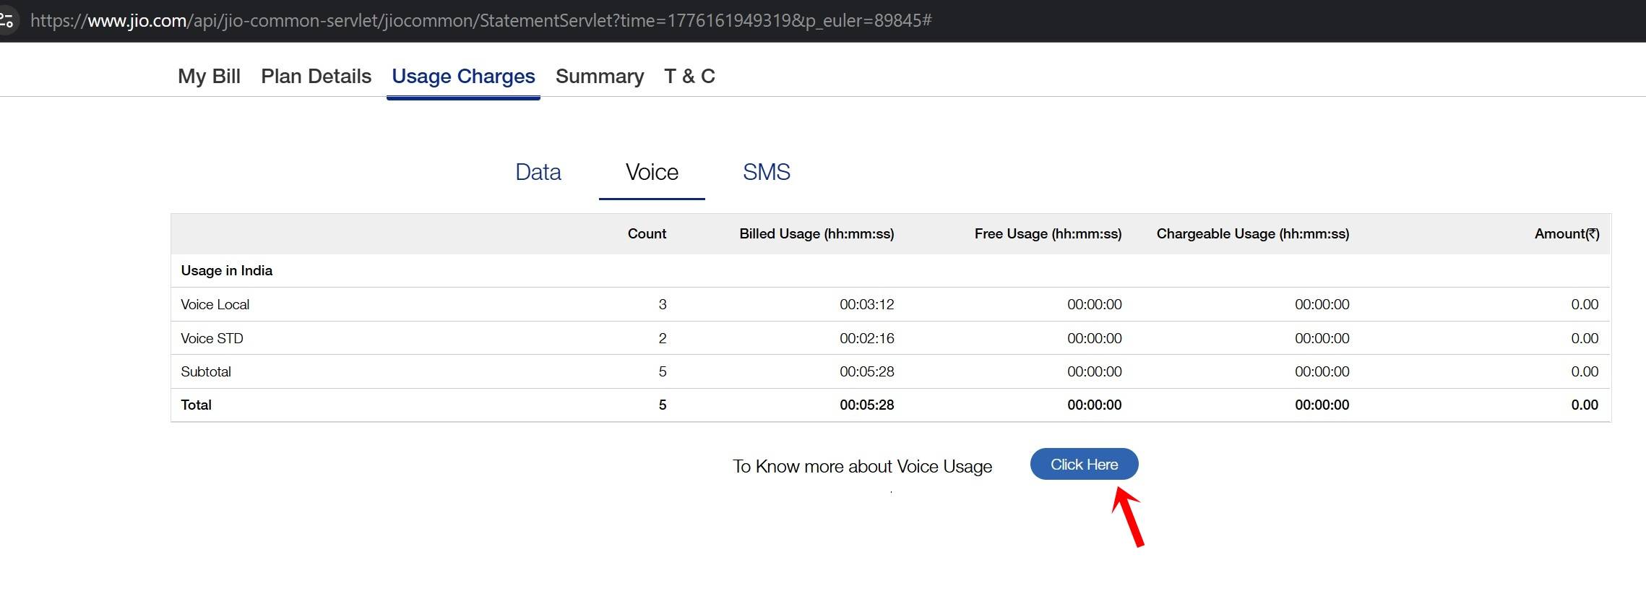Click the Chargeable Usage (hh:mm:ss) header
1646x599 pixels.
(1252, 233)
